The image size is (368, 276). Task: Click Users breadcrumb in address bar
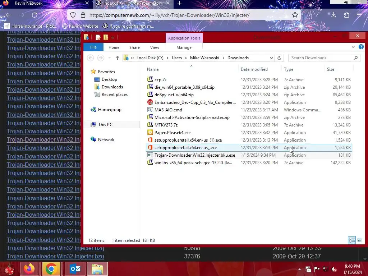tap(177, 58)
